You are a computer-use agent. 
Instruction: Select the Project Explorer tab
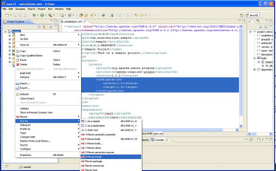pos(16,22)
